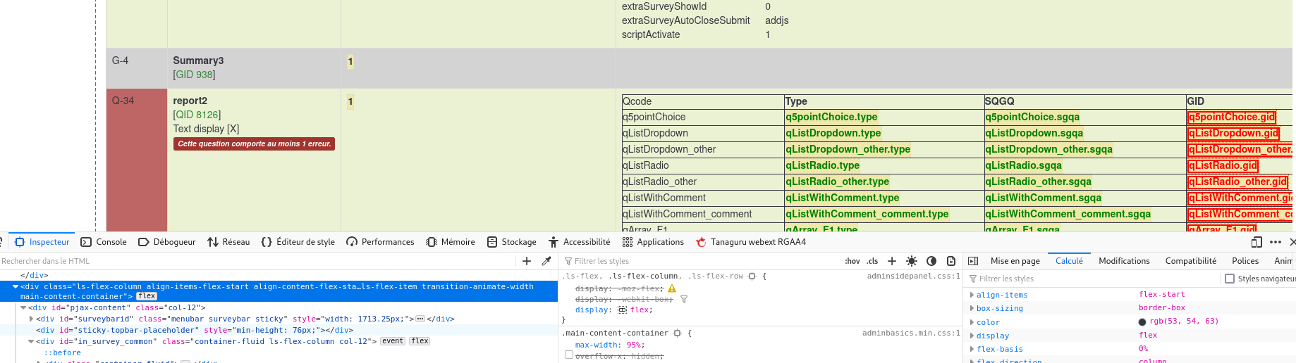Click flex display grid icon next to display
The image size is (1296, 363).
click(622, 310)
